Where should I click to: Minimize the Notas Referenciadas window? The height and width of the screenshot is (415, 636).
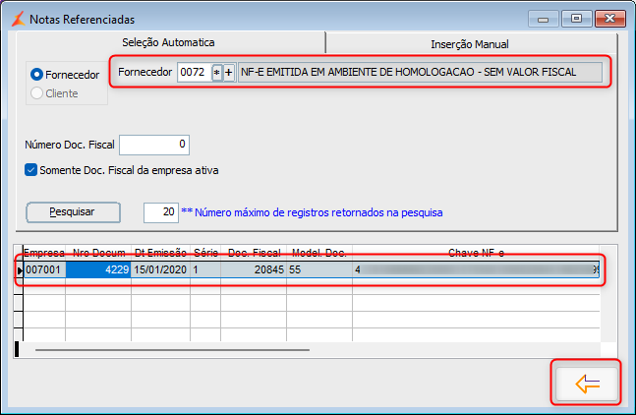[x=544, y=19]
